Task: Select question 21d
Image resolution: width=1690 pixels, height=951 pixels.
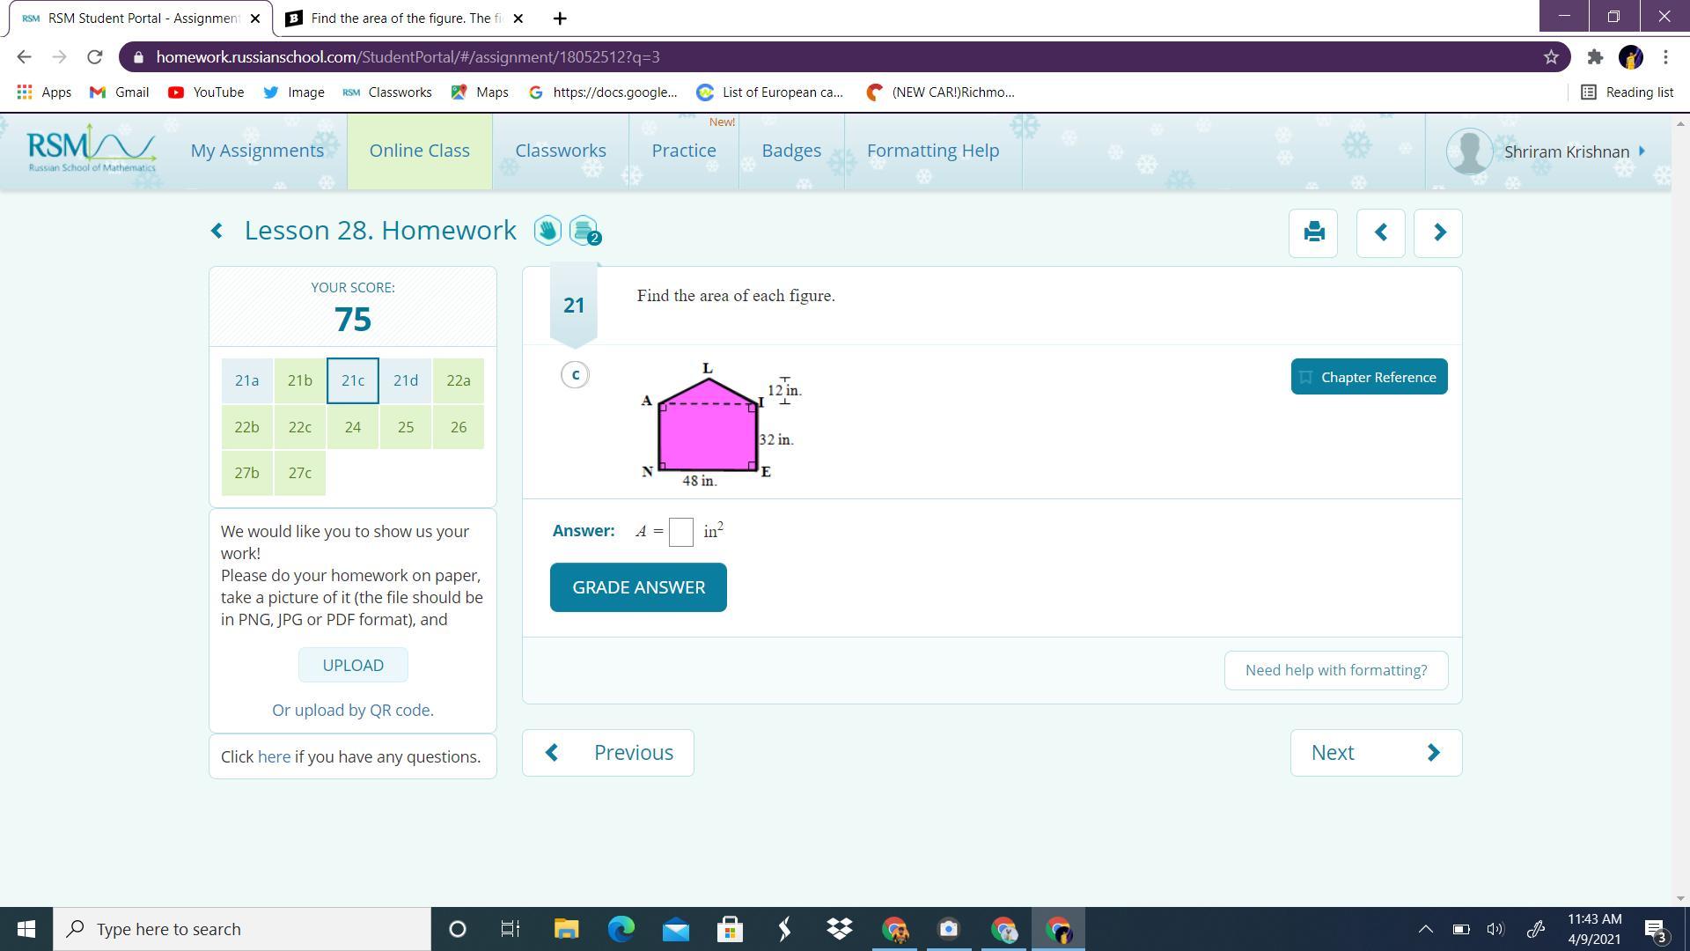Action: coord(405,380)
